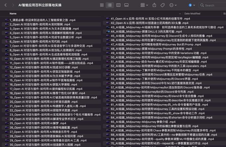This screenshot has height=147, width=226.
Task: Switch to gallery view
Action: click(x=126, y=5)
